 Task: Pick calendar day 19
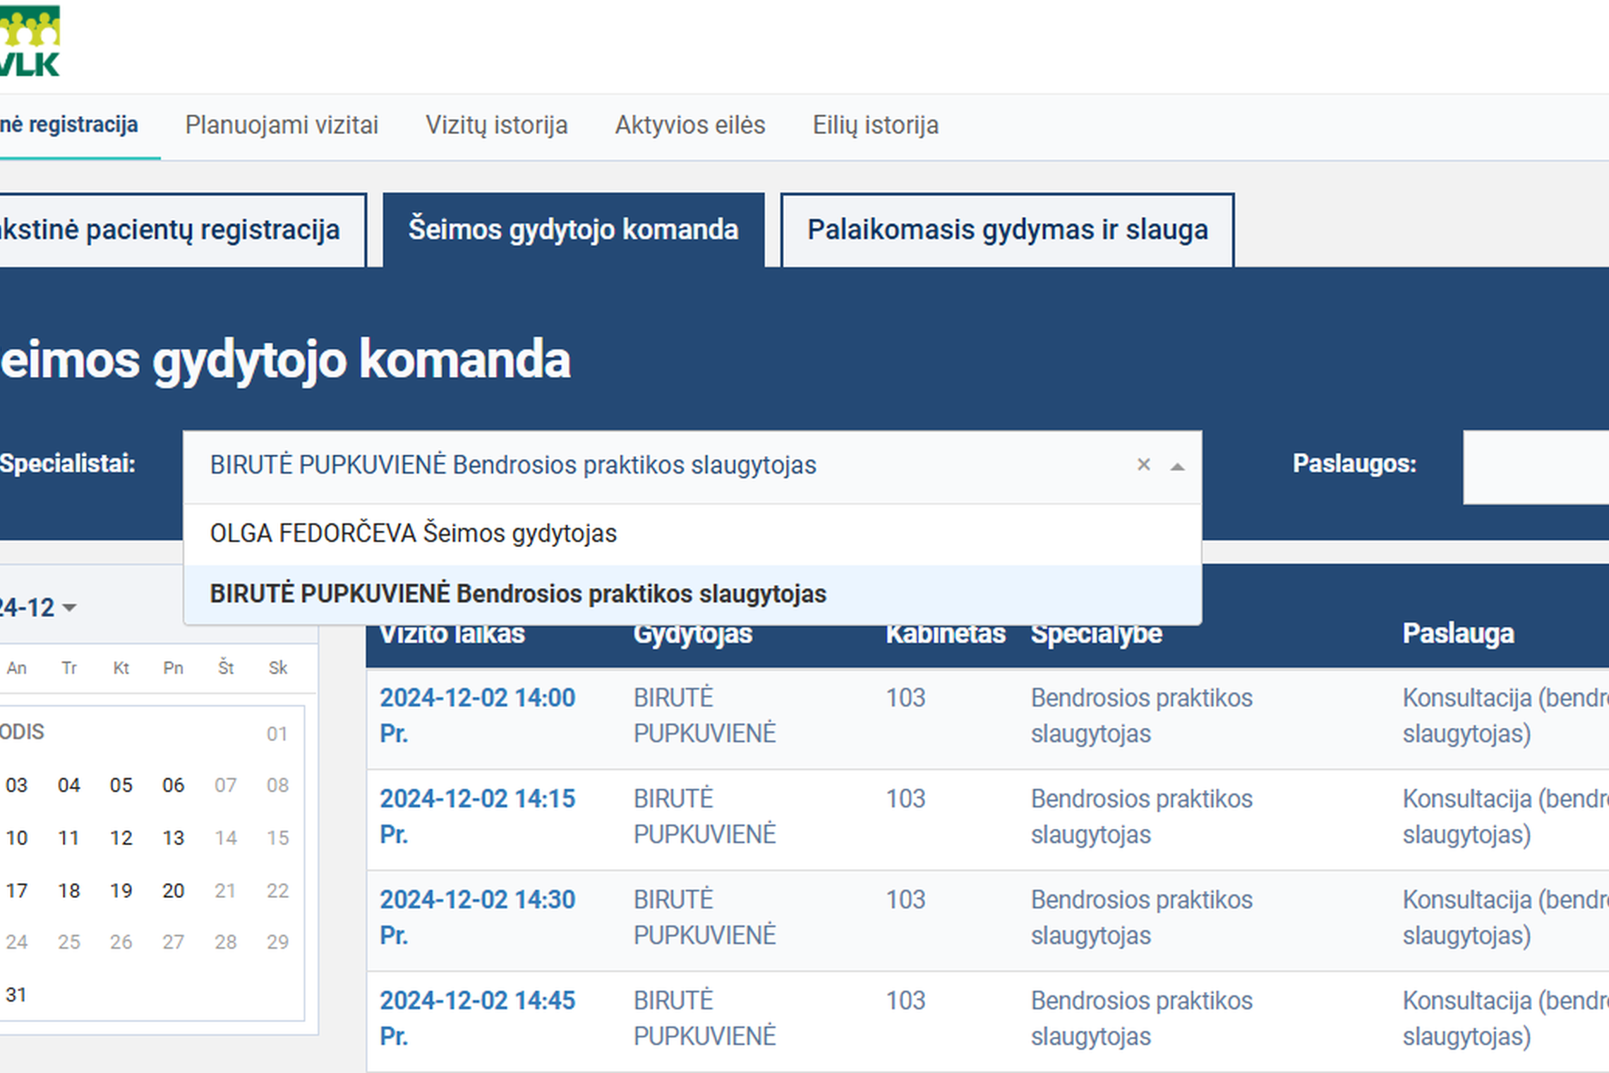[121, 891]
